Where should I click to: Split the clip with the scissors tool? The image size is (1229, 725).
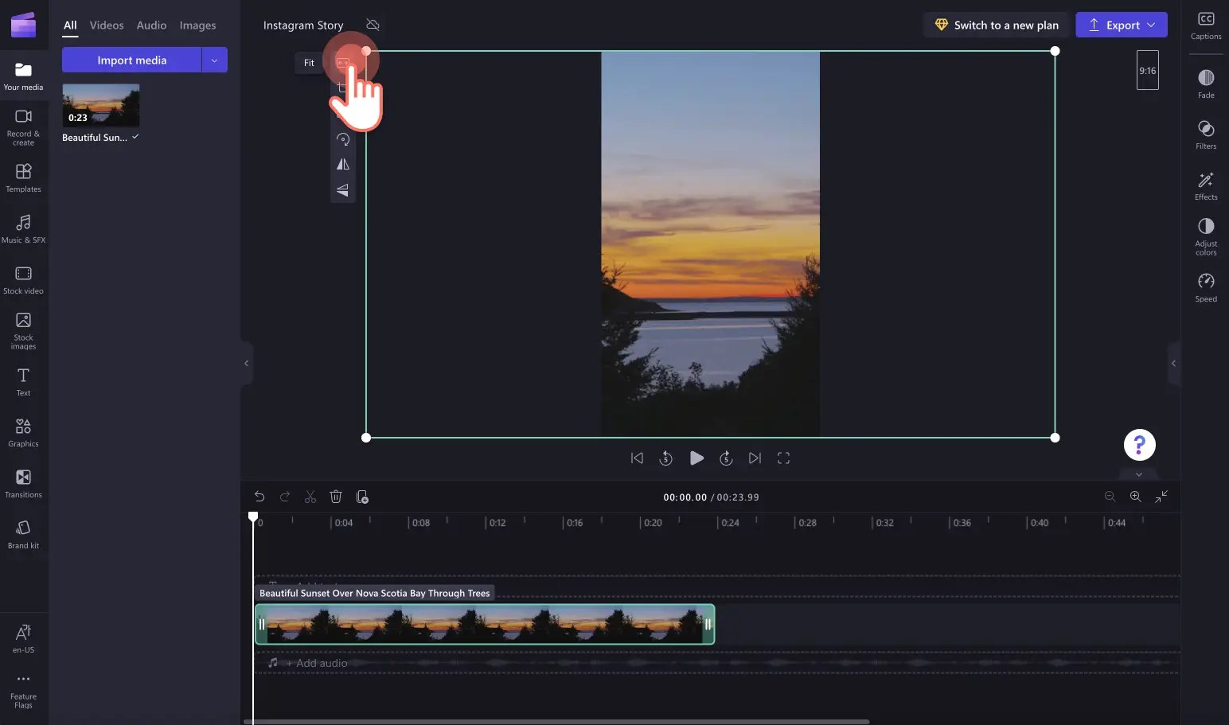[x=310, y=497]
